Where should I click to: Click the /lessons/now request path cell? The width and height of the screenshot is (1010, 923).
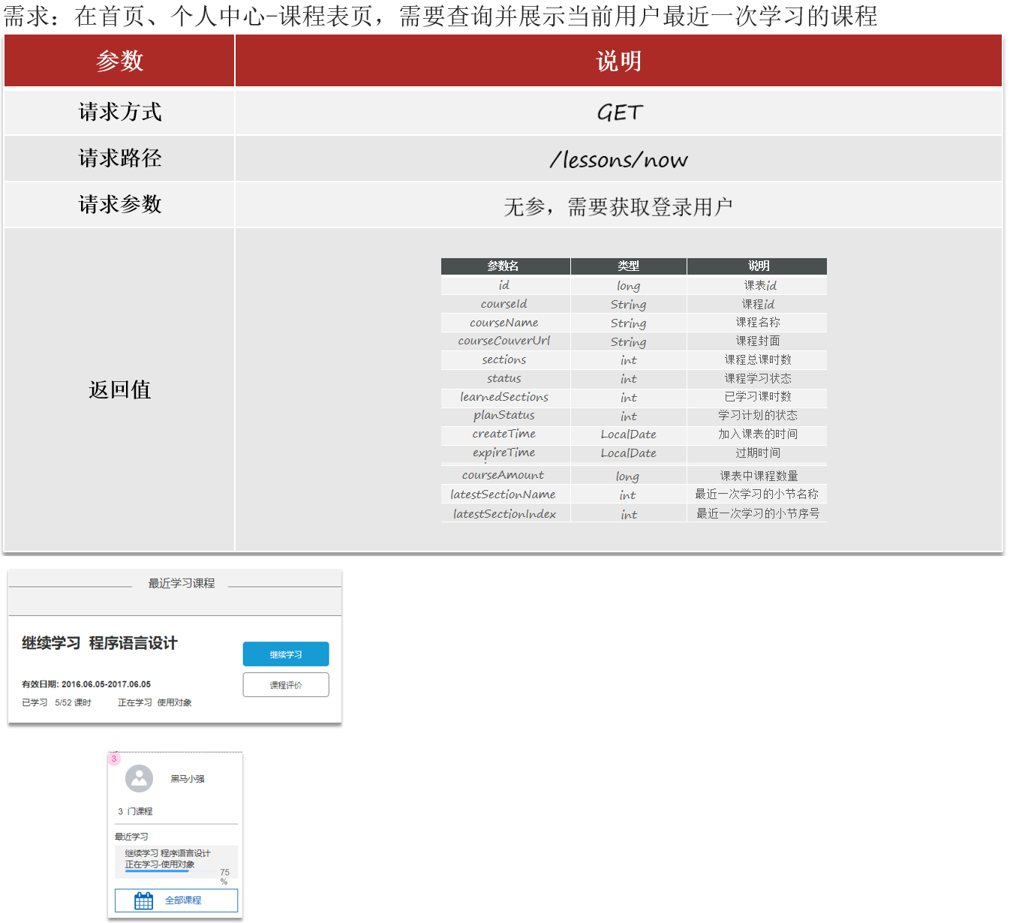tap(618, 159)
